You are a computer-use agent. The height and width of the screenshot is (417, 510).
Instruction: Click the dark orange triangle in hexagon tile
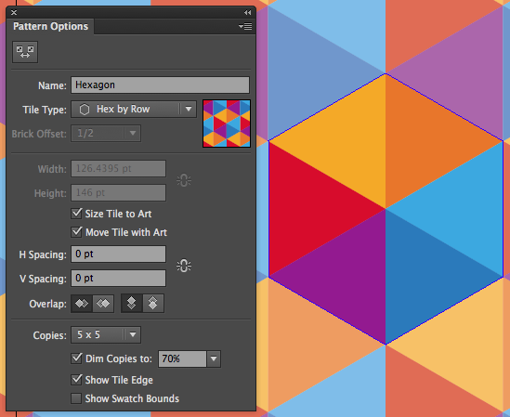pyautogui.click(x=425, y=141)
